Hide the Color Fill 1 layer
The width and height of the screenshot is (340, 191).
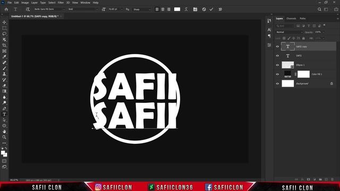tap(277, 74)
